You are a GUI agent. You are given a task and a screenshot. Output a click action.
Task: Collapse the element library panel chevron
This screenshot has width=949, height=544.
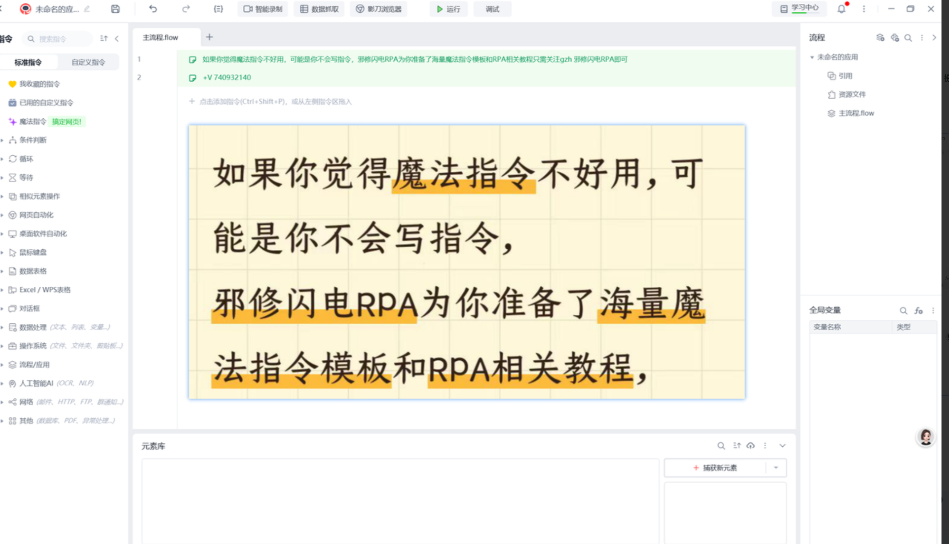pyautogui.click(x=782, y=446)
